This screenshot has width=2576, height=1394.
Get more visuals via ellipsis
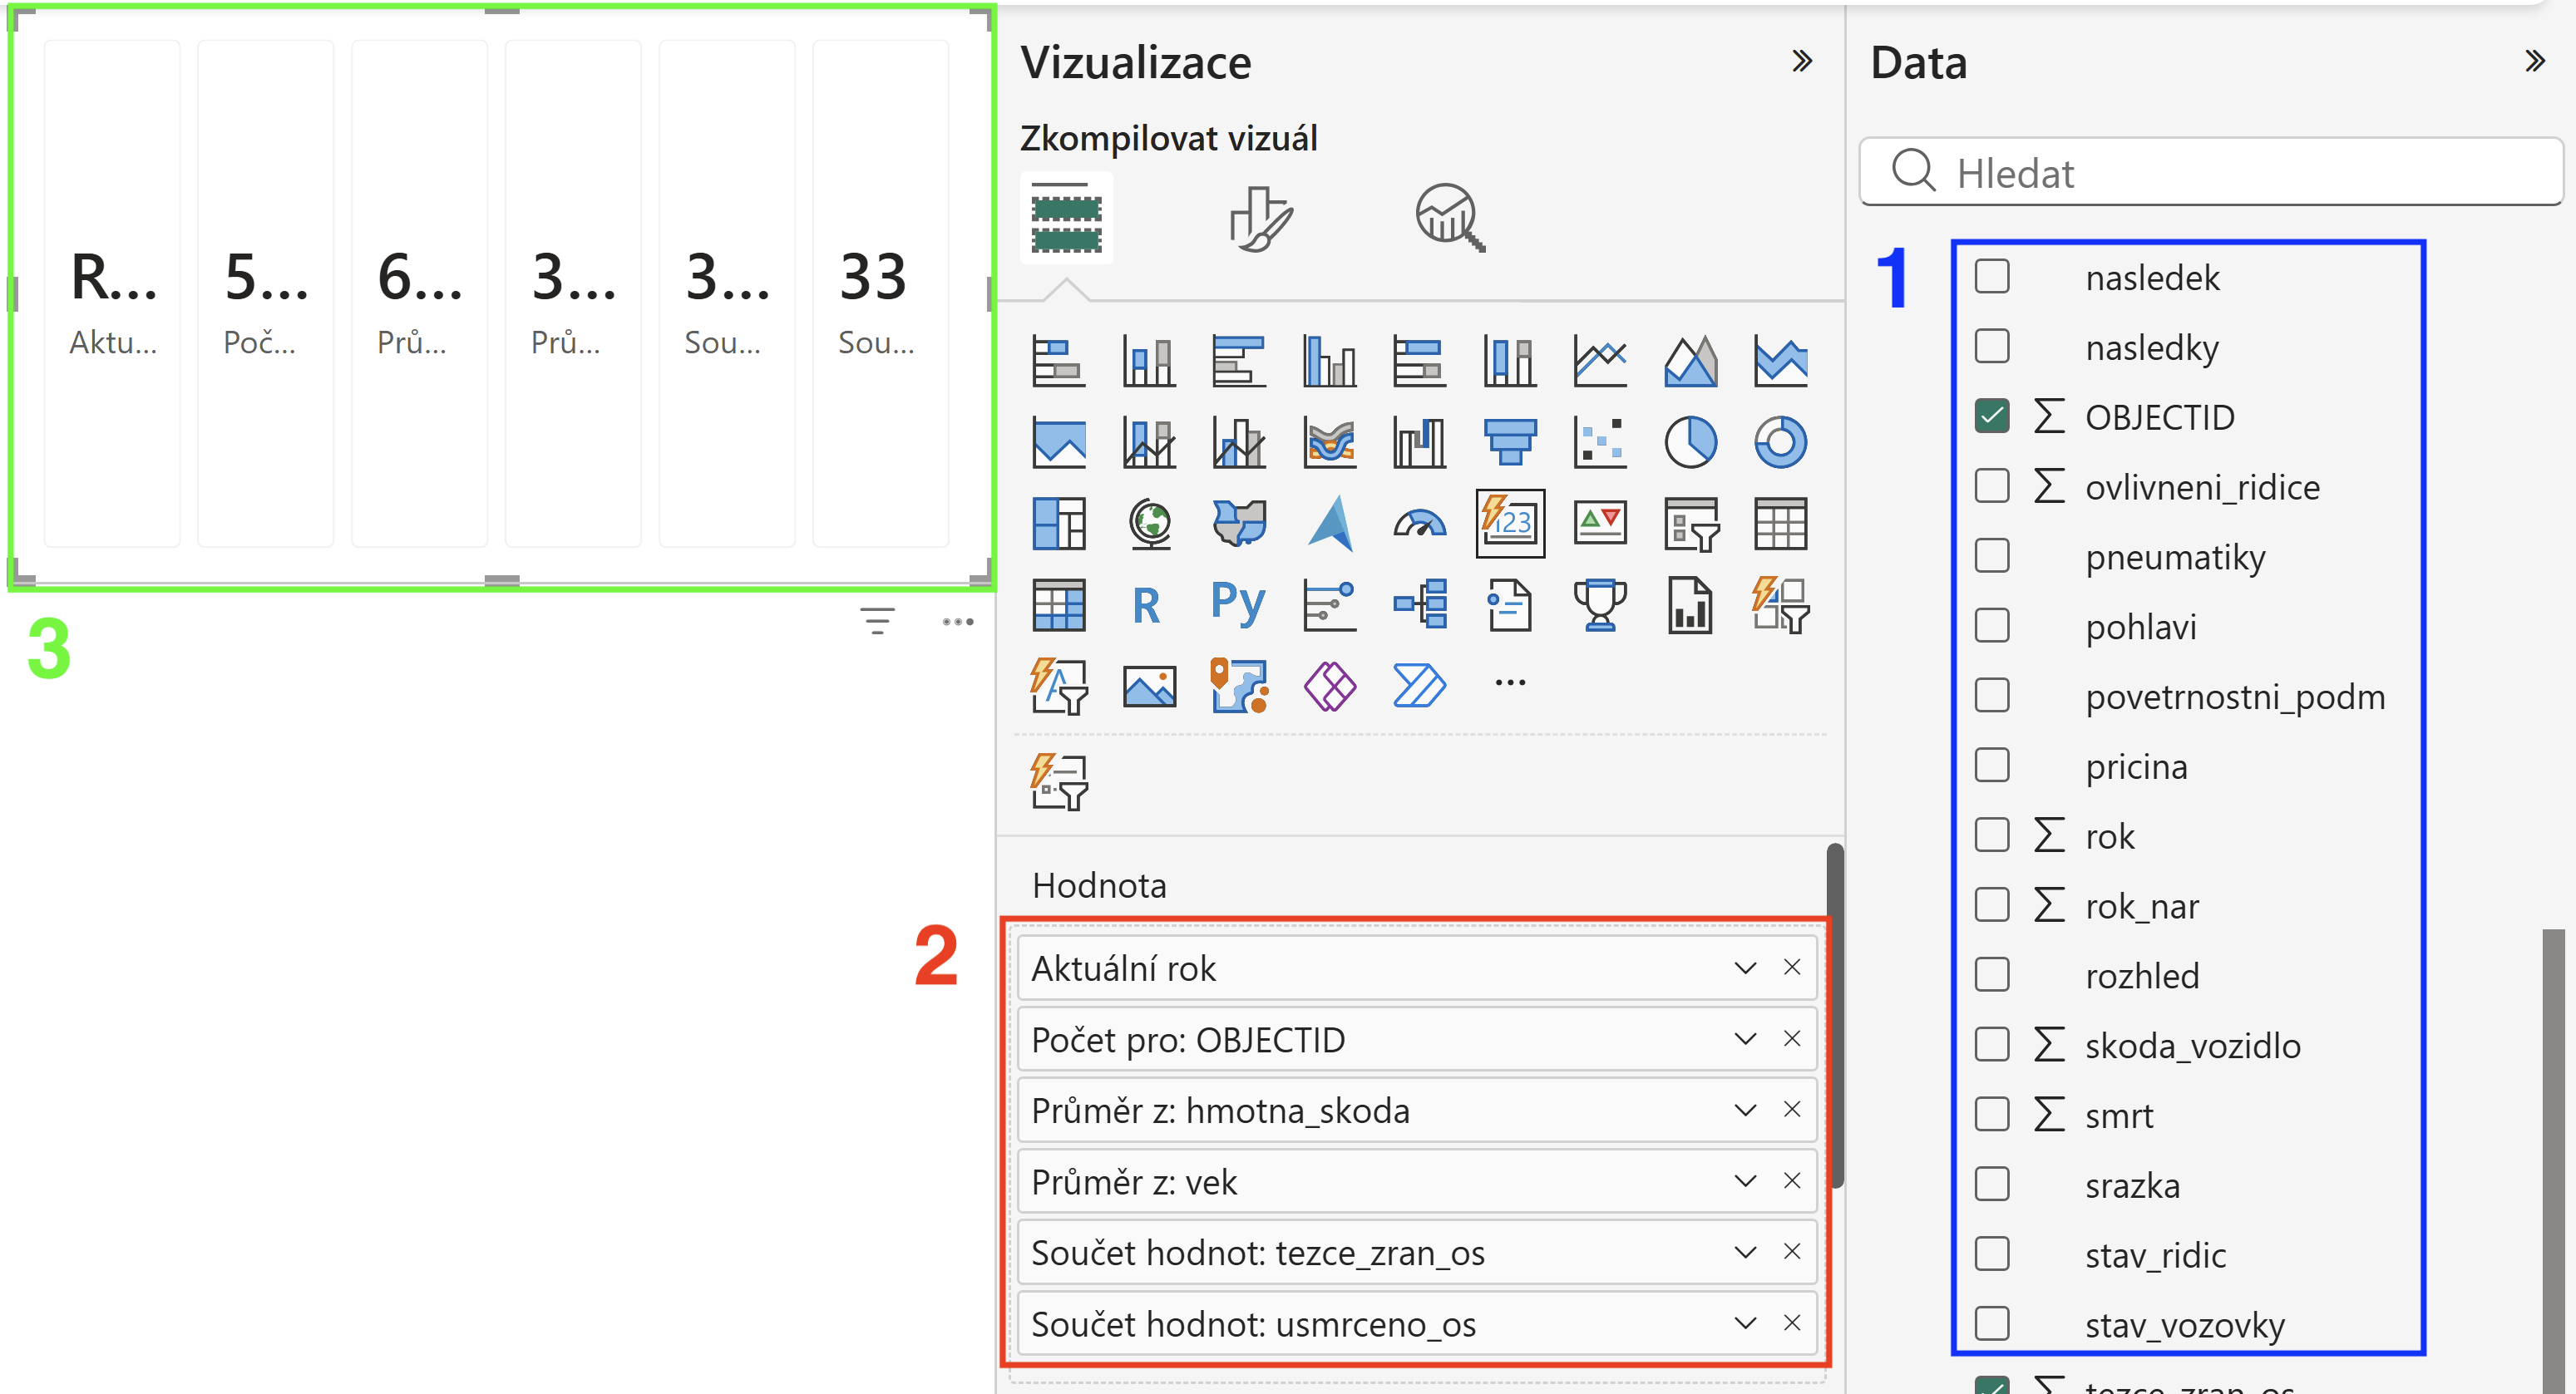pyautogui.click(x=1509, y=683)
